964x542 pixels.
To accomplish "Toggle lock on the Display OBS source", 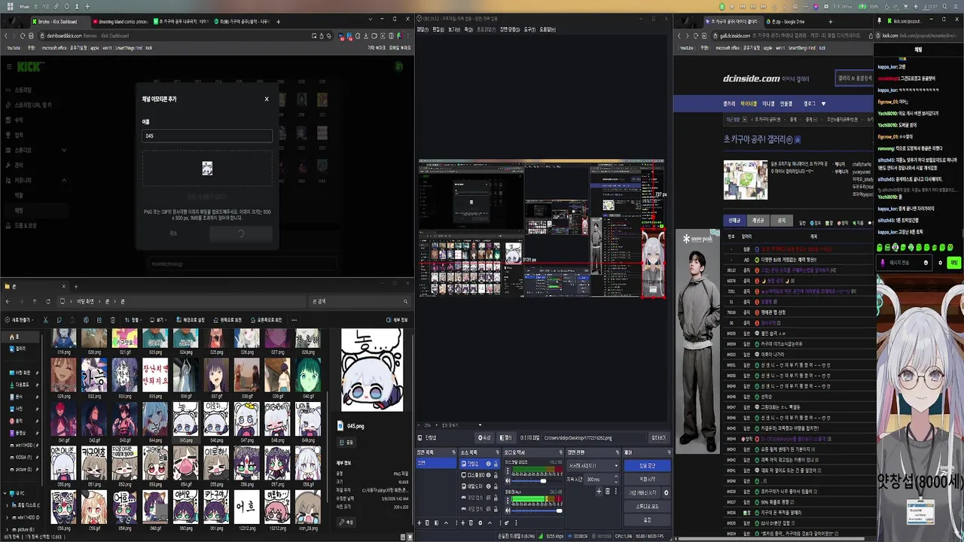I will click(x=496, y=475).
